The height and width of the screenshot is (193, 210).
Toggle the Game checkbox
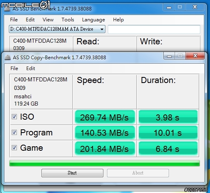14,148
